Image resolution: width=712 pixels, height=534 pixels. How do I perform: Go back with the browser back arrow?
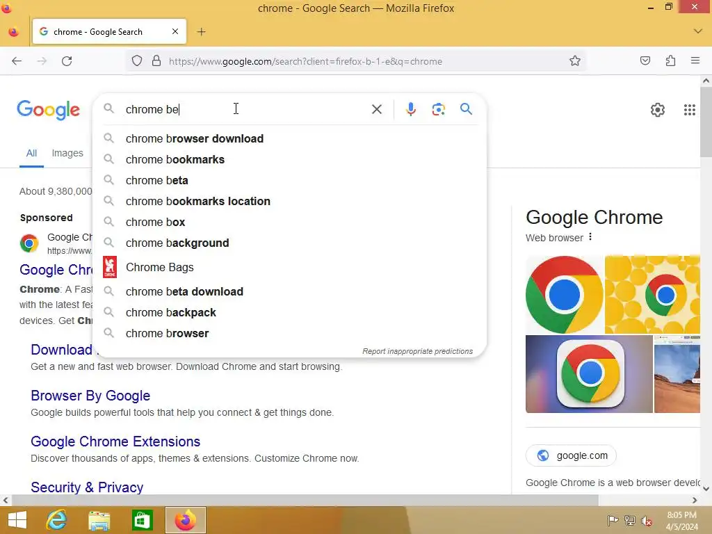coord(17,61)
